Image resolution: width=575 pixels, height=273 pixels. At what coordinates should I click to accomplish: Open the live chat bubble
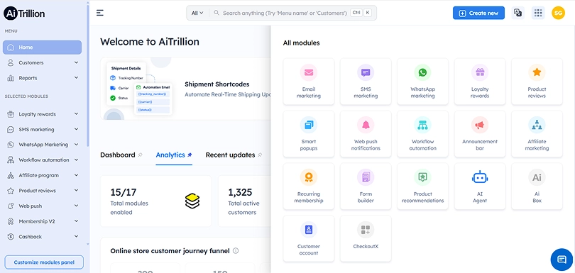[x=562, y=260]
